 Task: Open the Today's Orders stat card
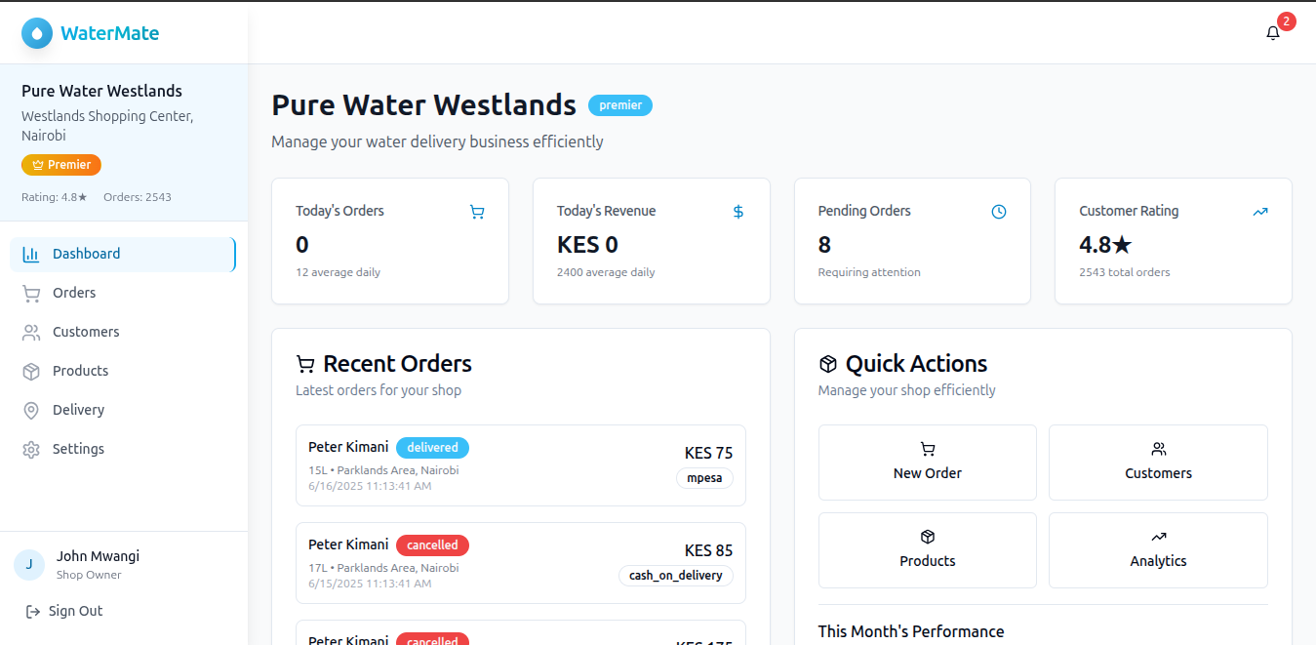click(x=390, y=241)
